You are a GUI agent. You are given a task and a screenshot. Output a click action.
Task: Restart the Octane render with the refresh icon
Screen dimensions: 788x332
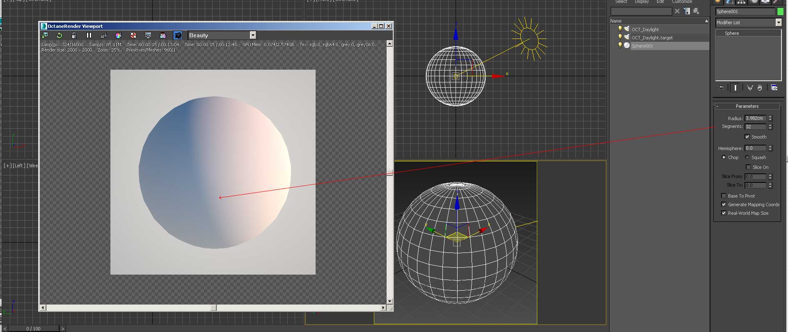[60, 35]
